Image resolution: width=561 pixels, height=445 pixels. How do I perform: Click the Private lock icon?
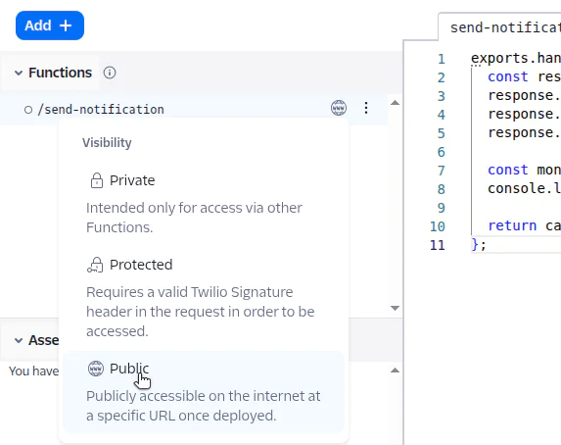coord(97,180)
